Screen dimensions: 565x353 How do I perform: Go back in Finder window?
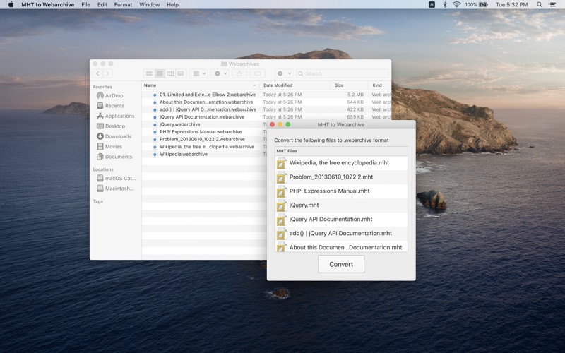97,73
